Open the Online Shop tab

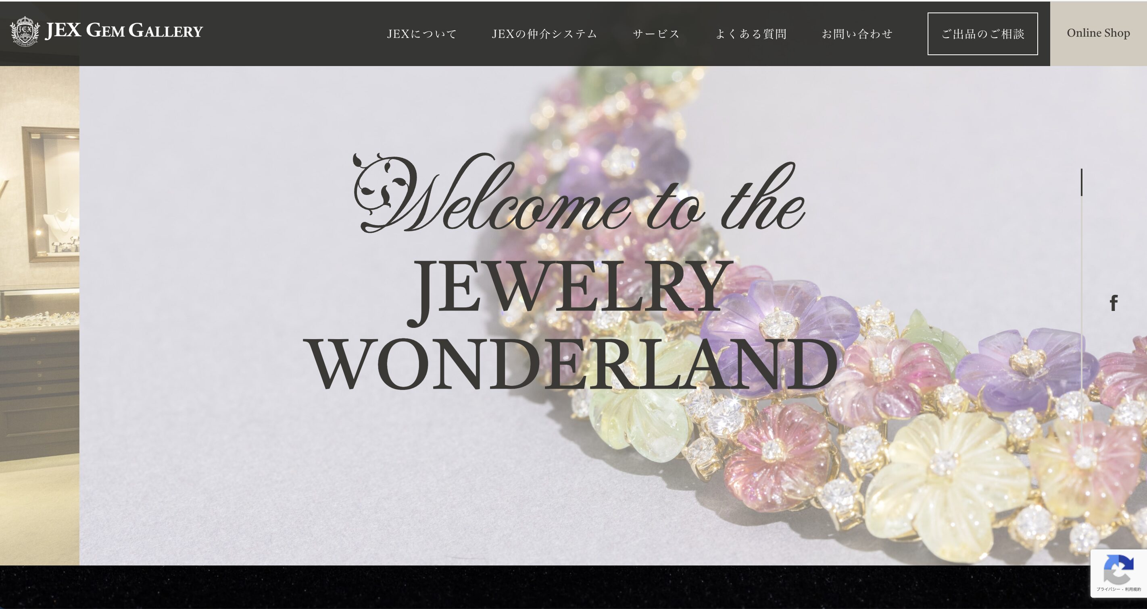click(1099, 33)
